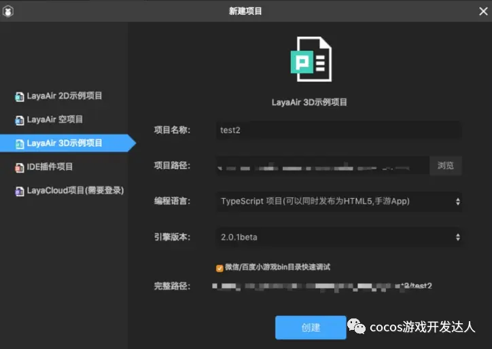The height and width of the screenshot is (349, 492).
Task: Select LayaAir 3D示例项目 template
Action: pos(68,143)
